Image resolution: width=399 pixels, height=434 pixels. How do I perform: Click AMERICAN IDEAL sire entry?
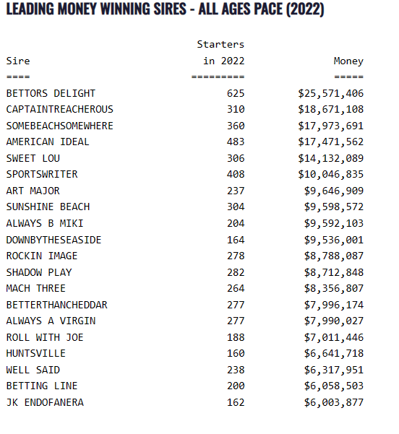point(48,142)
